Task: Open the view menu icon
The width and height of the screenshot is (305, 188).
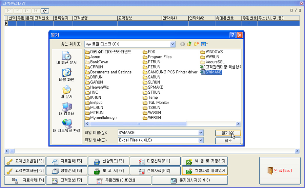Action: tap(204, 44)
